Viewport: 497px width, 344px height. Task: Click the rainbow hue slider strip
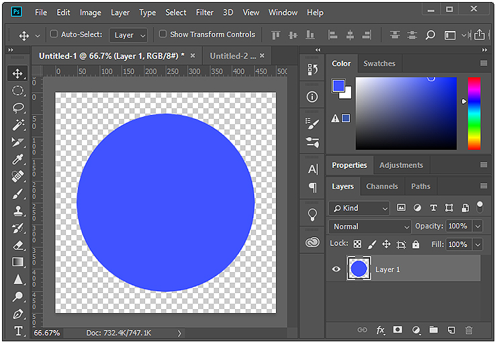[474, 113]
